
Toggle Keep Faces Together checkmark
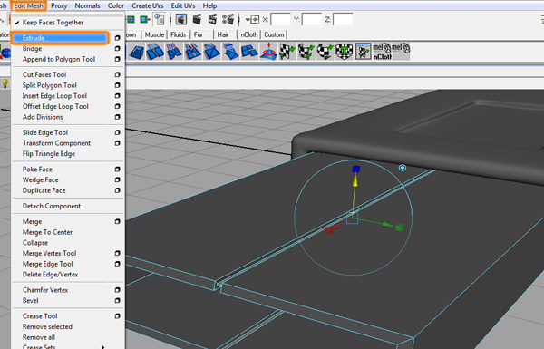17,23
